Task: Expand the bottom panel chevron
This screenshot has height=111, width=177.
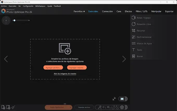Action: tap(65, 104)
